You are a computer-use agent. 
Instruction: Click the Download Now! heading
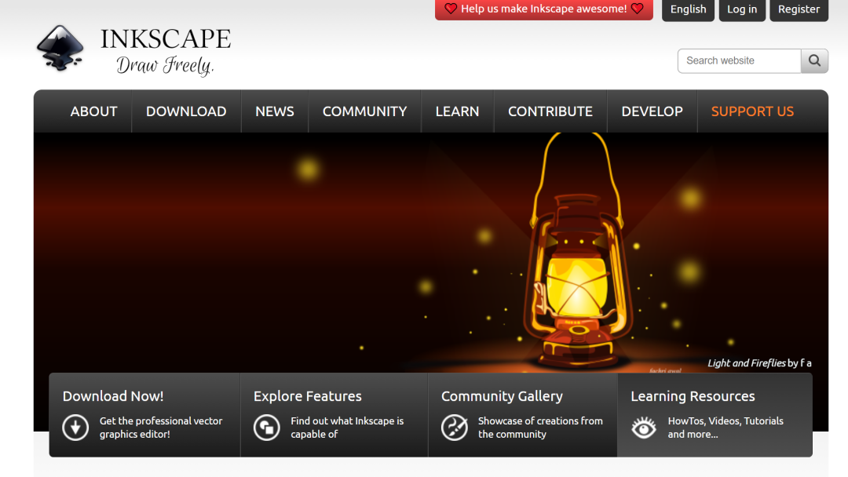click(113, 396)
